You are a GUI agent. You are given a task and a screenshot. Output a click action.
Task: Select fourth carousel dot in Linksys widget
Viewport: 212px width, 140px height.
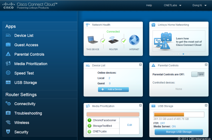tap(188, 54)
